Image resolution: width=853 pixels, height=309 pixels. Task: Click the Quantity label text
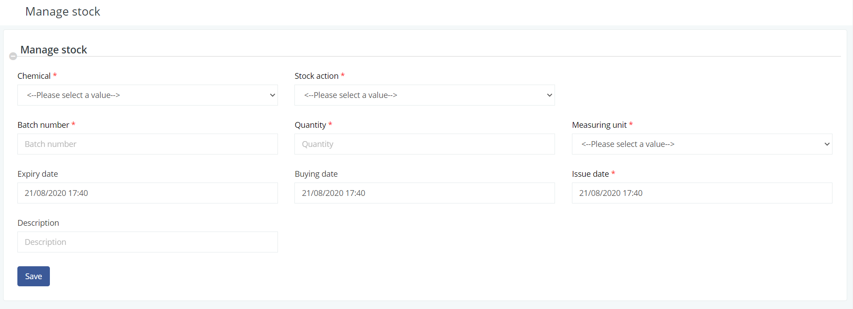click(x=310, y=125)
